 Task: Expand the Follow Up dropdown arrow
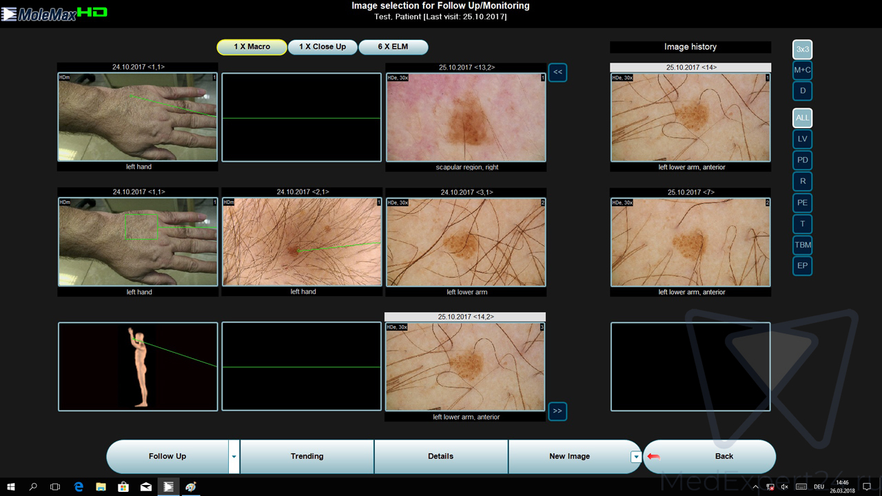(234, 457)
